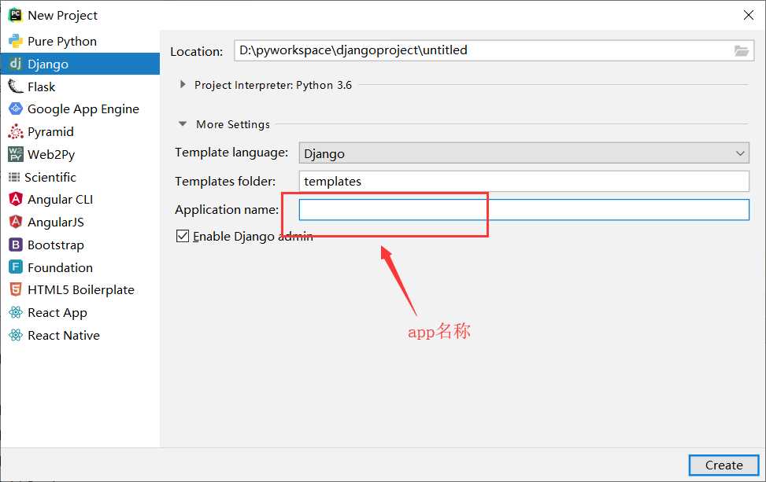Click the React Native atom icon

[x=16, y=335]
